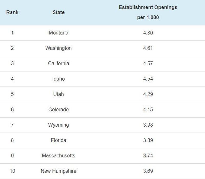
Task: Click the Establishment Openings per 1,000 header
Action: pyautogui.click(x=148, y=12)
